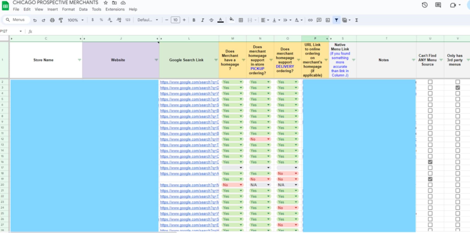The height and width of the screenshot is (233, 470).
Task: Insert a chart
Action: [x=328, y=20]
